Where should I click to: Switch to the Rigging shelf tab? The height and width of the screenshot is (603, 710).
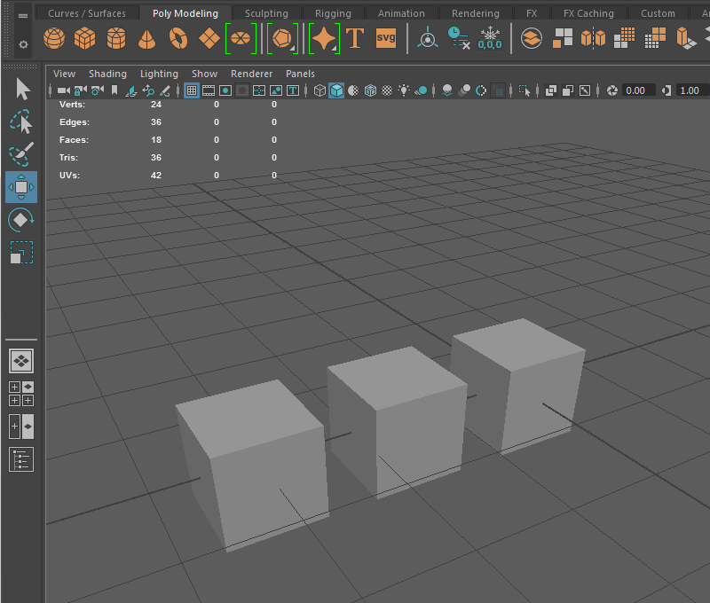click(333, 13)
